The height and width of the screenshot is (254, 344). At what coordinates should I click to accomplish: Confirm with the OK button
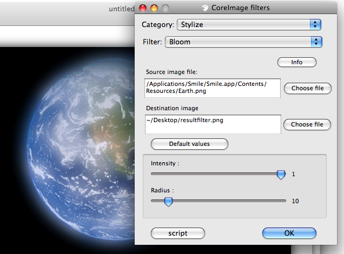point(289,233)
